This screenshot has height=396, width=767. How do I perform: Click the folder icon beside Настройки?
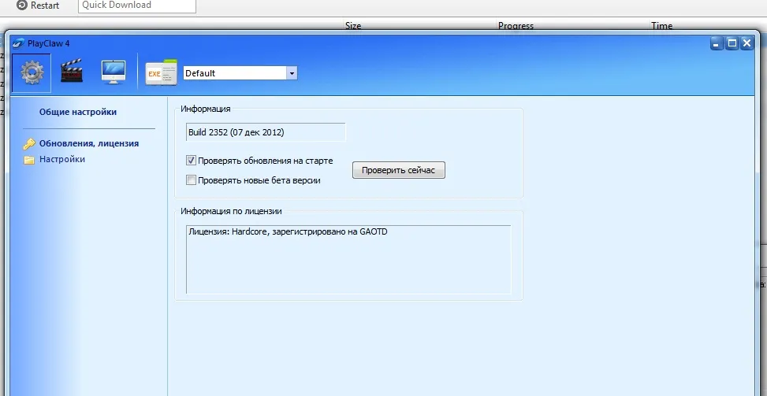click(29, 160)
